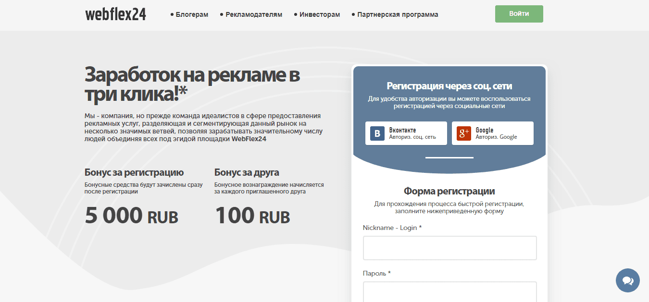Screen dimensions: 649x302
Task: Select Инвесторам in the top navigation
Action: click(319, 14)
